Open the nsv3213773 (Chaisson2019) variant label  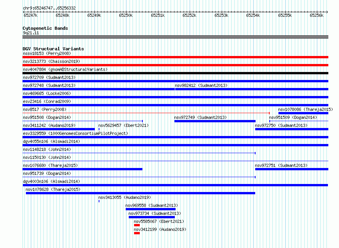(x=51, y=61)
